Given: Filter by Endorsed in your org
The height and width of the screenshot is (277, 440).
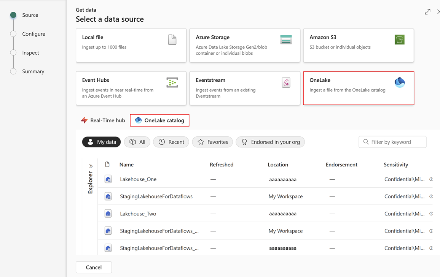Looking at the screenshot, I should pos(270,142).
